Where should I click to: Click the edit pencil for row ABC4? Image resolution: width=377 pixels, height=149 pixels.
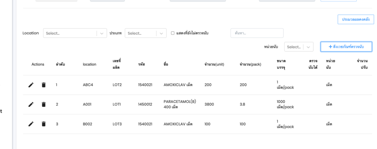(x=31, y=85)
